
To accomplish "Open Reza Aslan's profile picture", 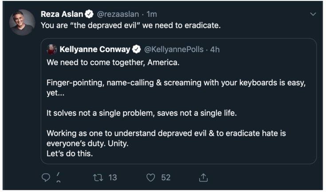I will tap(22, 22).
